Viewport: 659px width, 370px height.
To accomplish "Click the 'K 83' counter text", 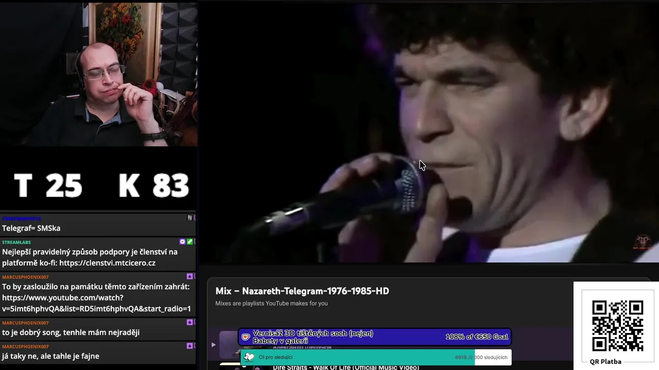I will click(154, 186).
